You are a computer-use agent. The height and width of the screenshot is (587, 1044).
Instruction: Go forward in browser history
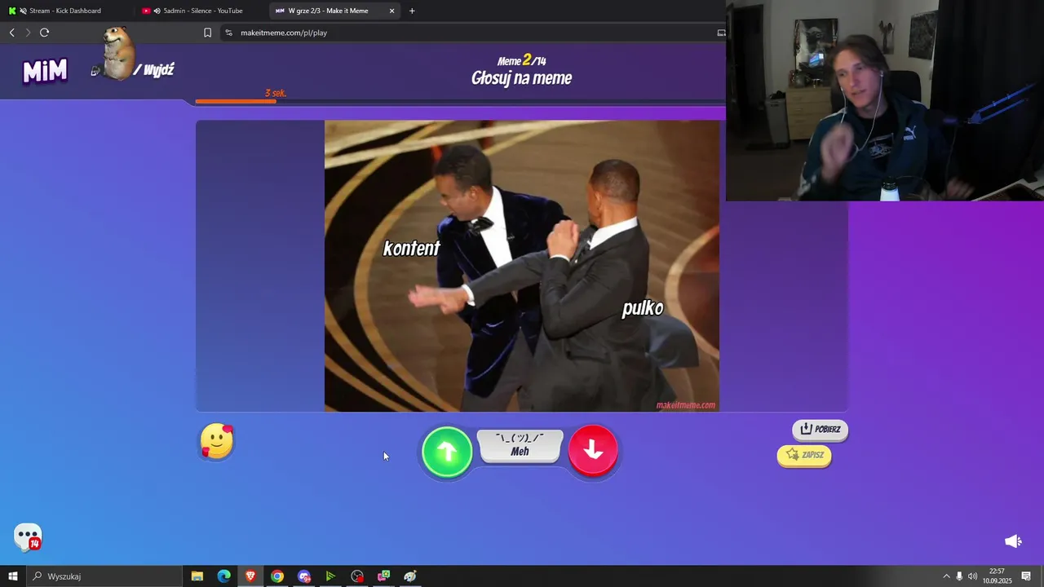click(28, 33)
